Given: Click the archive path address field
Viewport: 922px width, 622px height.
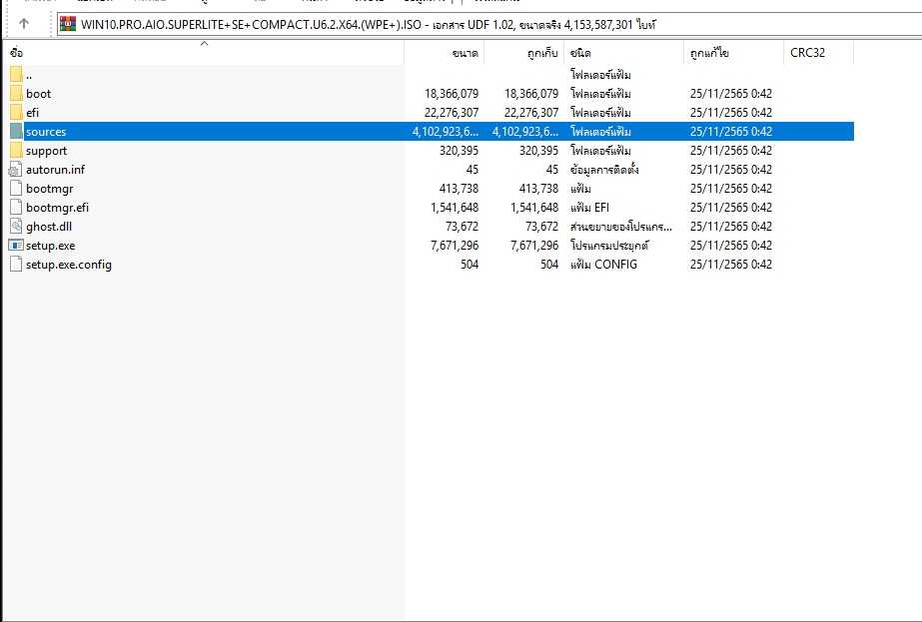Looking at the screenshot, I should (x=489, y=25).
